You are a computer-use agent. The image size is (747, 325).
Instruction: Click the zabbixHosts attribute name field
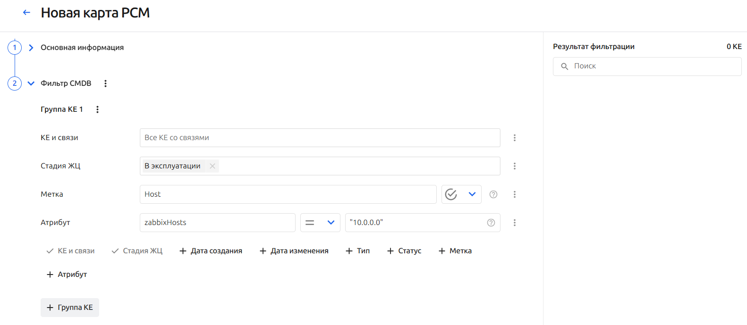pos(217,223)
